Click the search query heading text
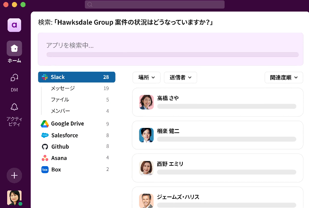Viewport: 309px width, 208px height. (x=125, y=22)
